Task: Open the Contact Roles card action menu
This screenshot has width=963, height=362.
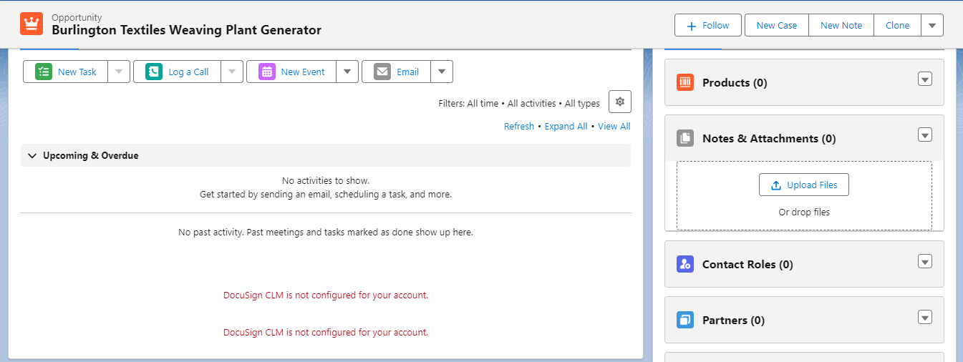Action: point(925,261)
